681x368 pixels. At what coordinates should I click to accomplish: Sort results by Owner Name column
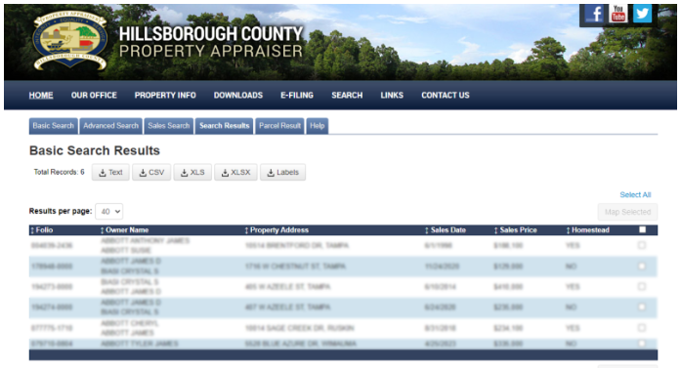[x=125, y=230]
